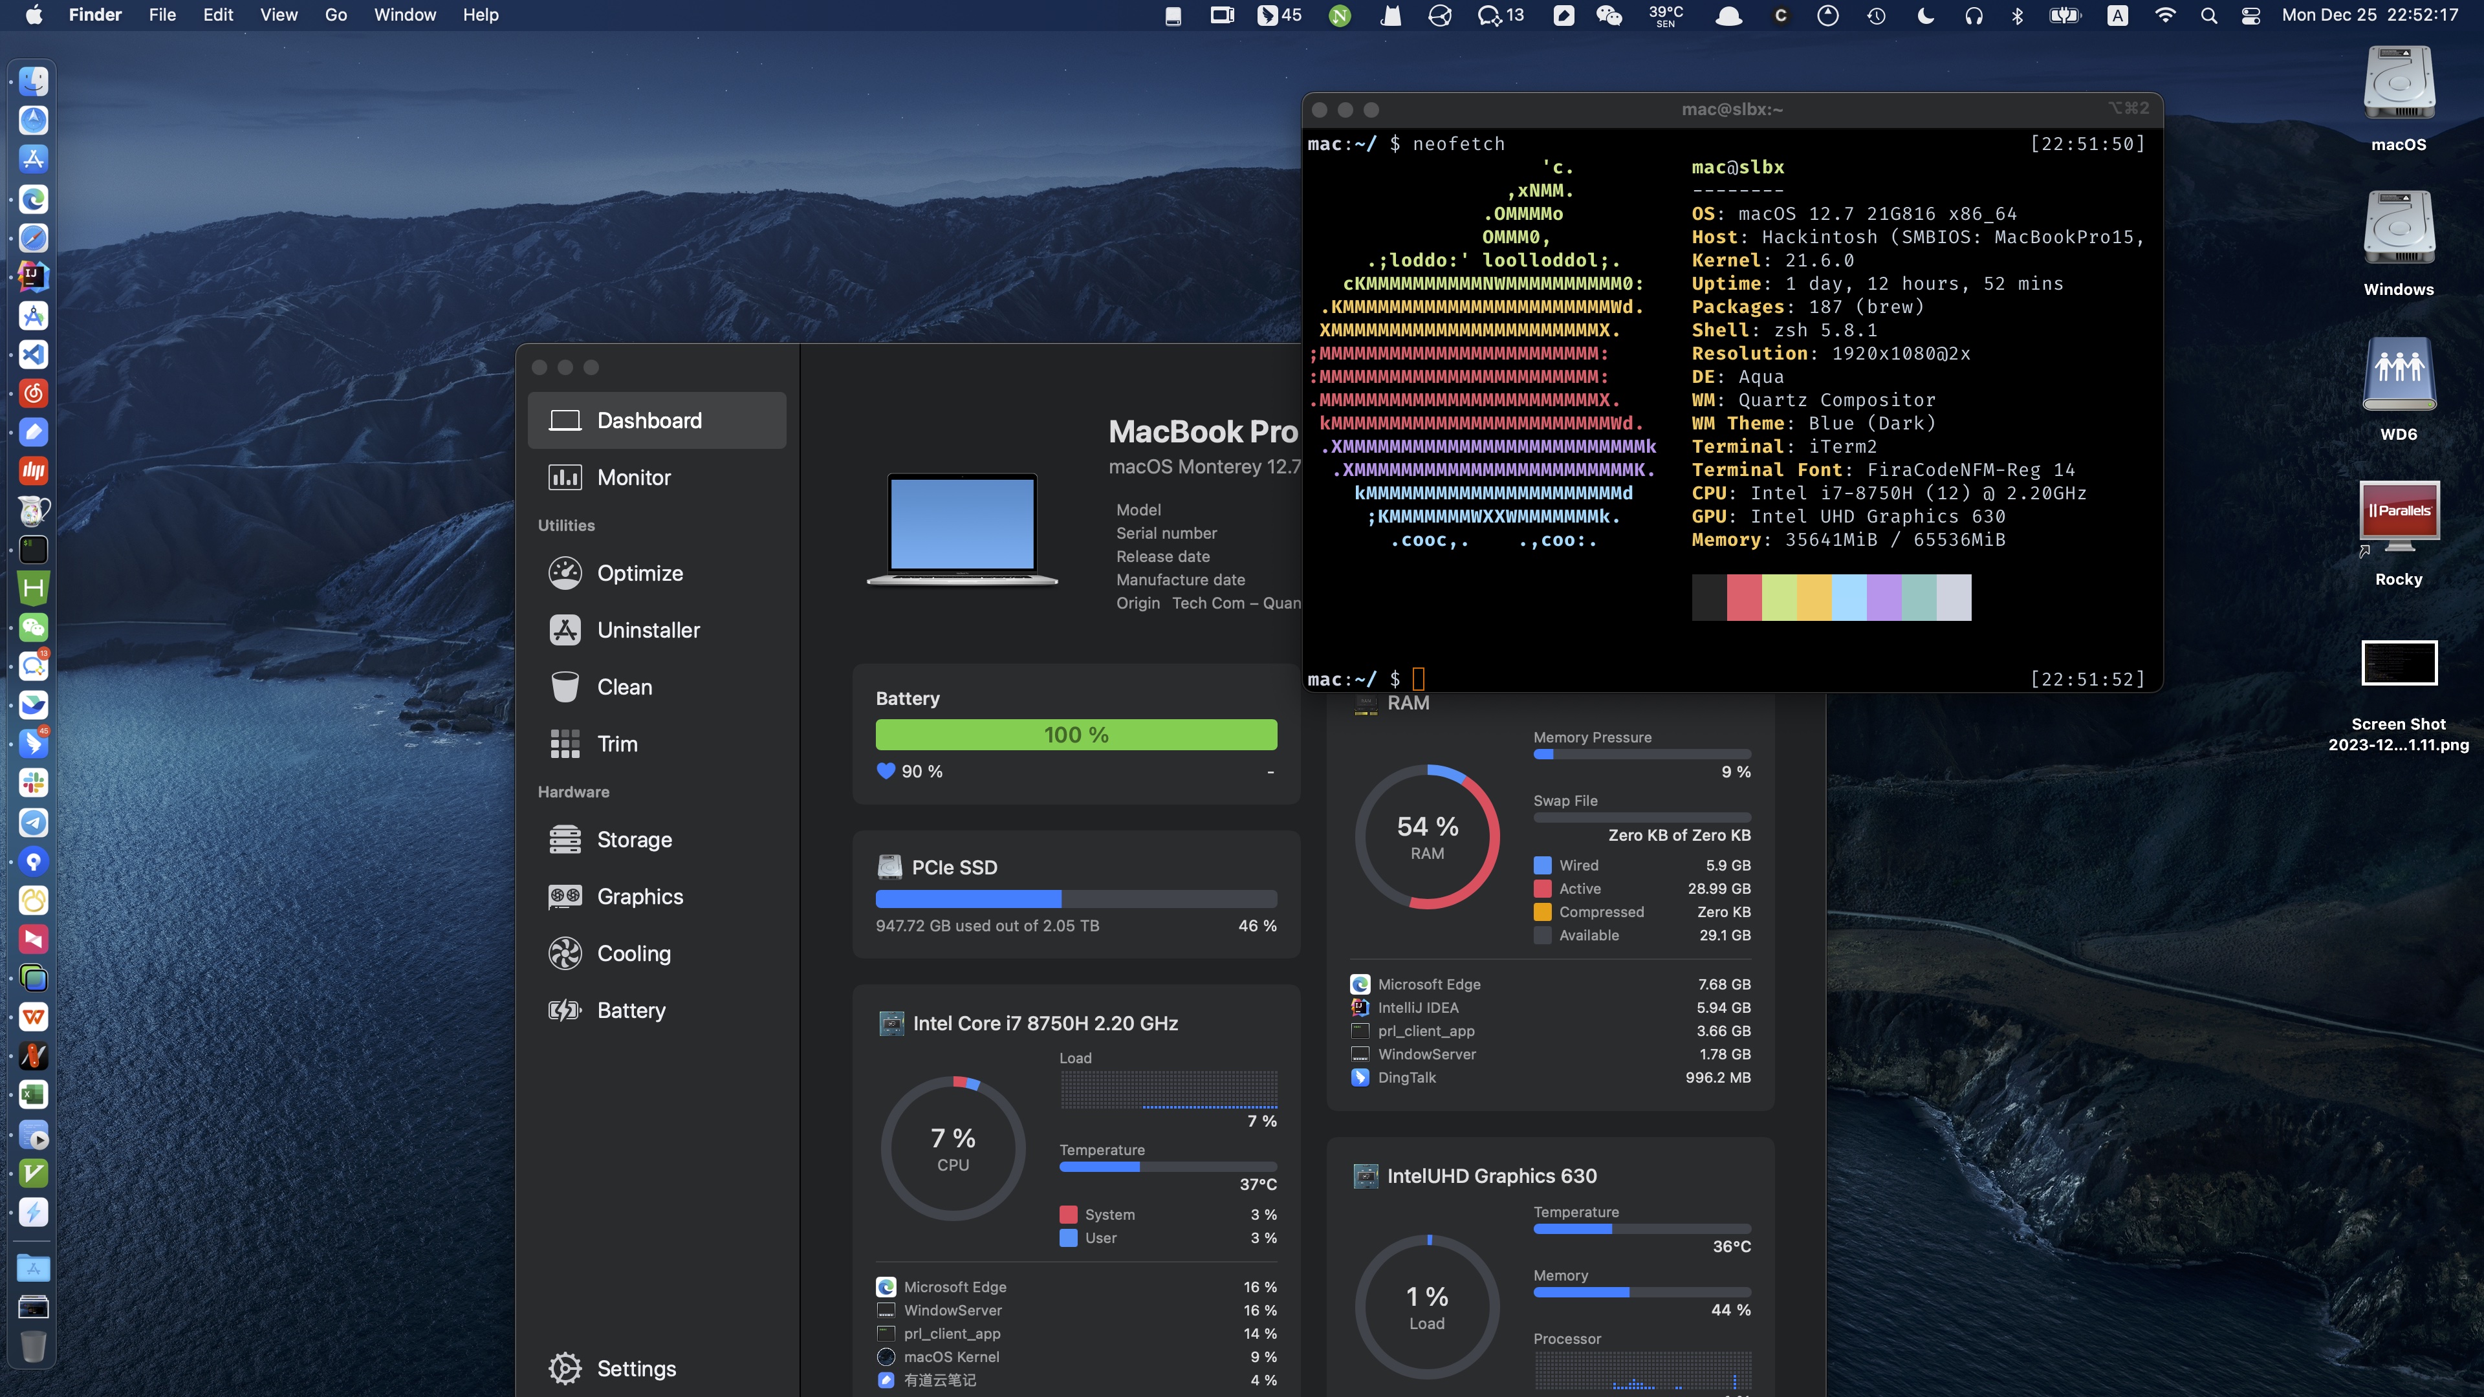Select the Screen Shot png file thumbnail
Viewport: 2484px width, 1397px height.
2398,664
